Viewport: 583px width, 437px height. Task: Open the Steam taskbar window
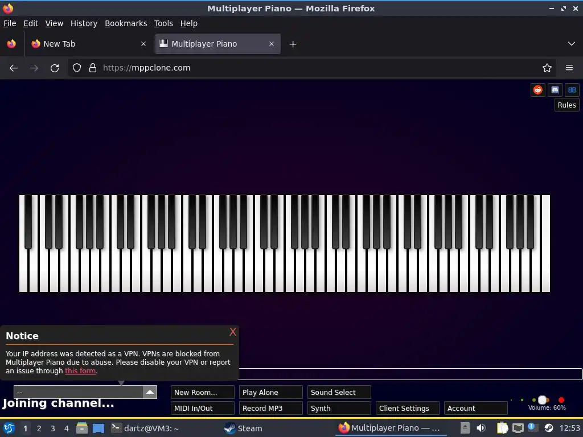pyautogui.click(x=244, y=428)
